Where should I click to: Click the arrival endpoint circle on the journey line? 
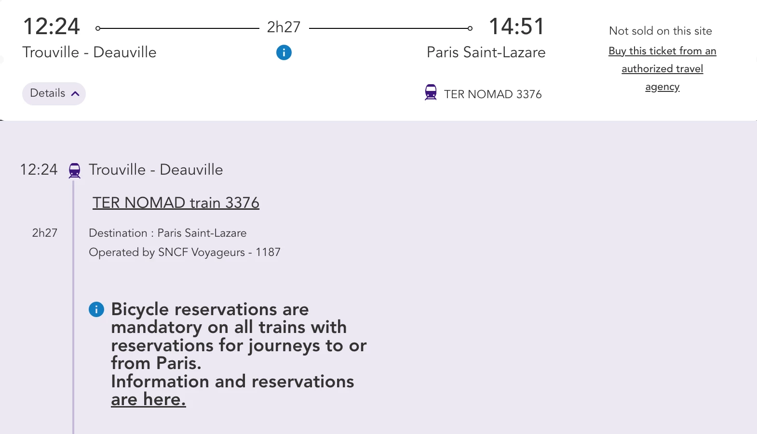pyautogui.click(x=470, y=28)
